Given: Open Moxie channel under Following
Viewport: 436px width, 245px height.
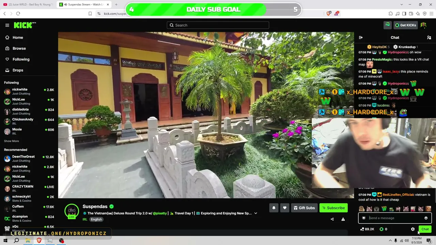Looking at the screenshot, I should [29, 131].
